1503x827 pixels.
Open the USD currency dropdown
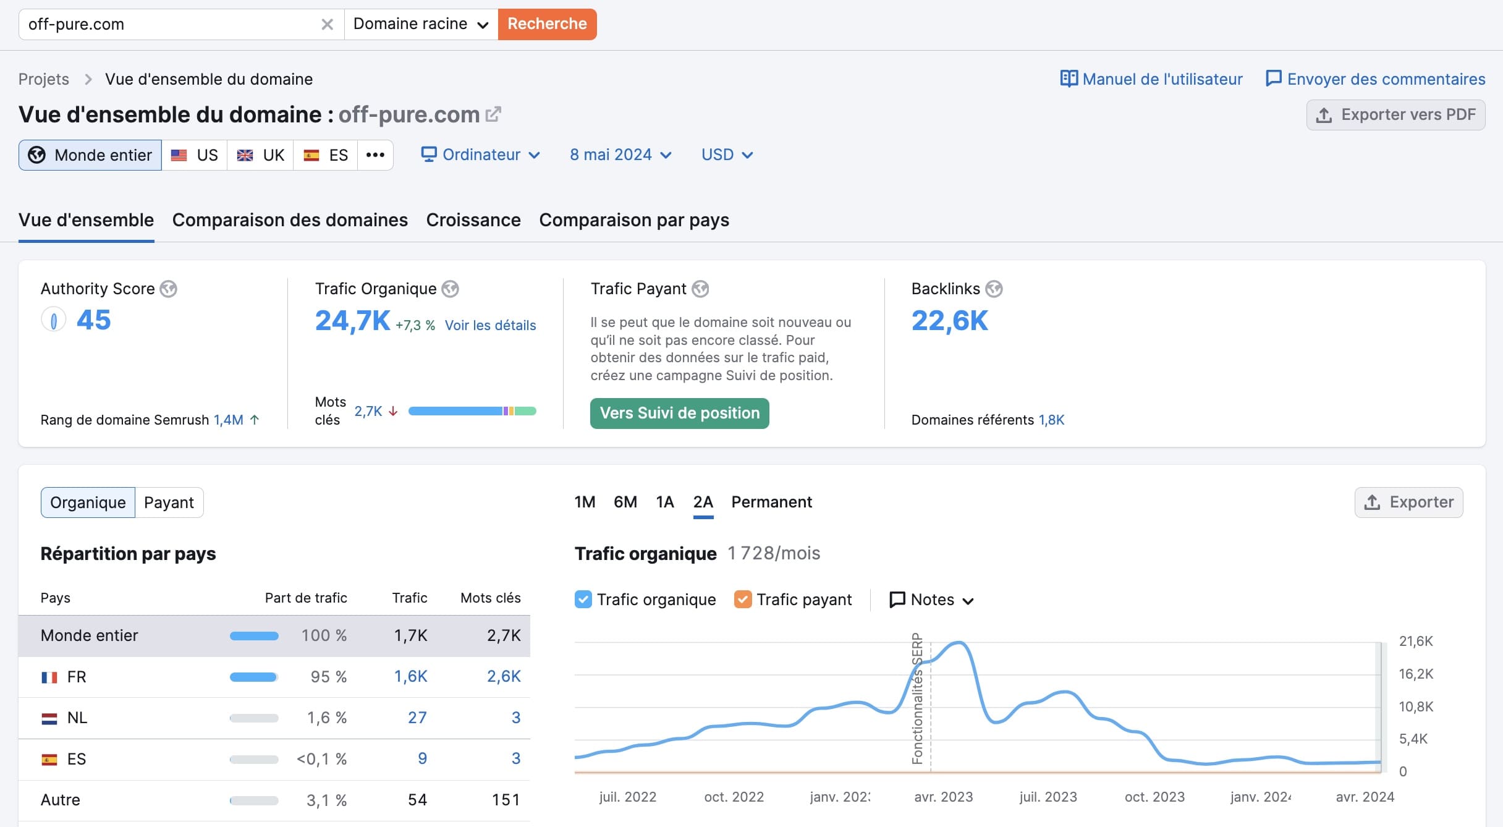pyautogui.click(x=727, y=155)
